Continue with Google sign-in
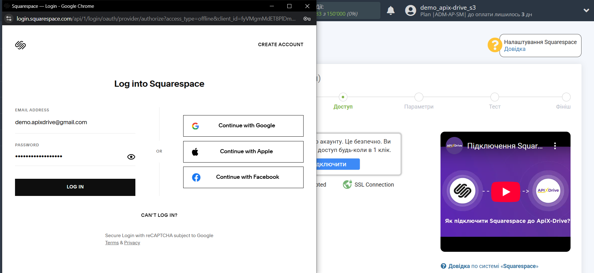This screenshot has width=594, height=273. point(243,126)
